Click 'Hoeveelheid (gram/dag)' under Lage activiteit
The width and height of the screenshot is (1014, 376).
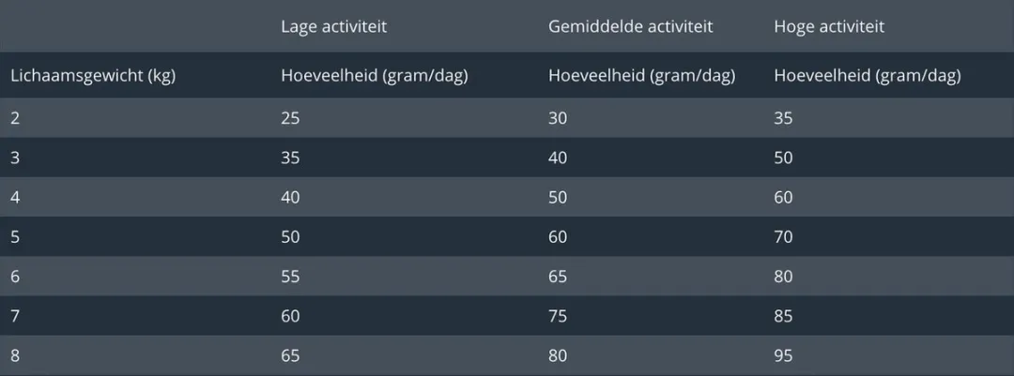(x=375, y=76)
